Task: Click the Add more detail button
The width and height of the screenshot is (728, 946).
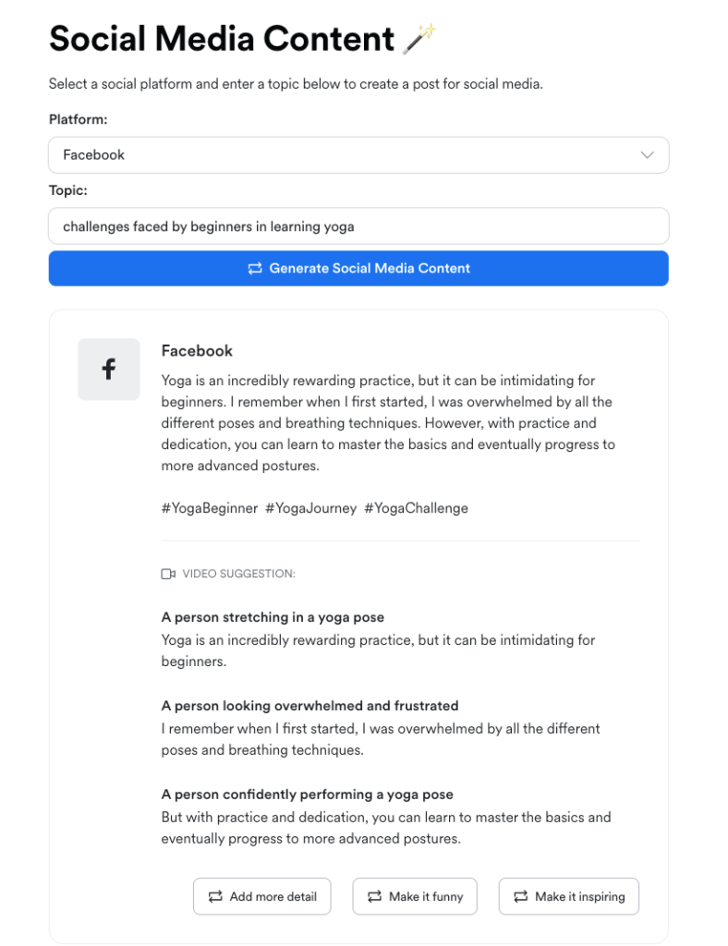Action: (261, 896)
